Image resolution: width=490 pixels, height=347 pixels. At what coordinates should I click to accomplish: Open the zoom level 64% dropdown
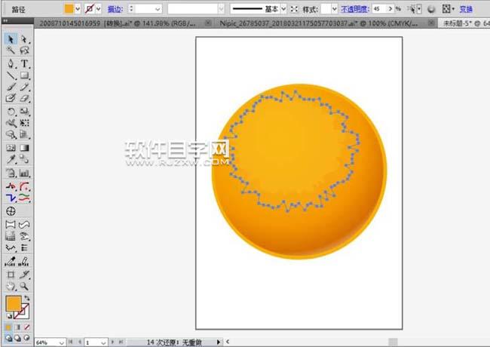pyautogui.click(x=62, y=343)
